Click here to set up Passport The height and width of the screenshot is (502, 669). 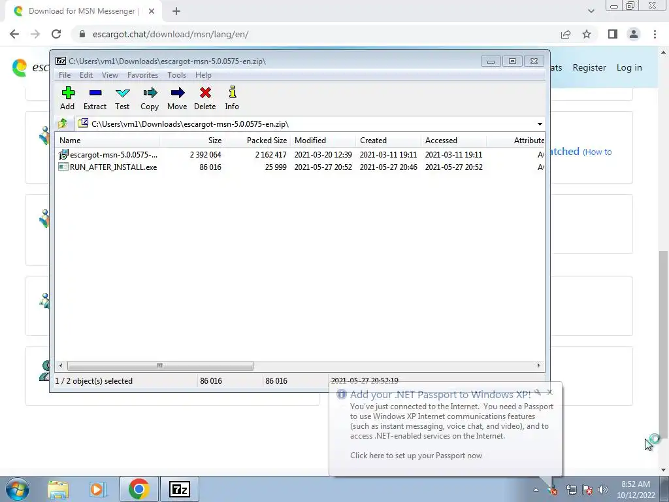click(x=416, y=456)
